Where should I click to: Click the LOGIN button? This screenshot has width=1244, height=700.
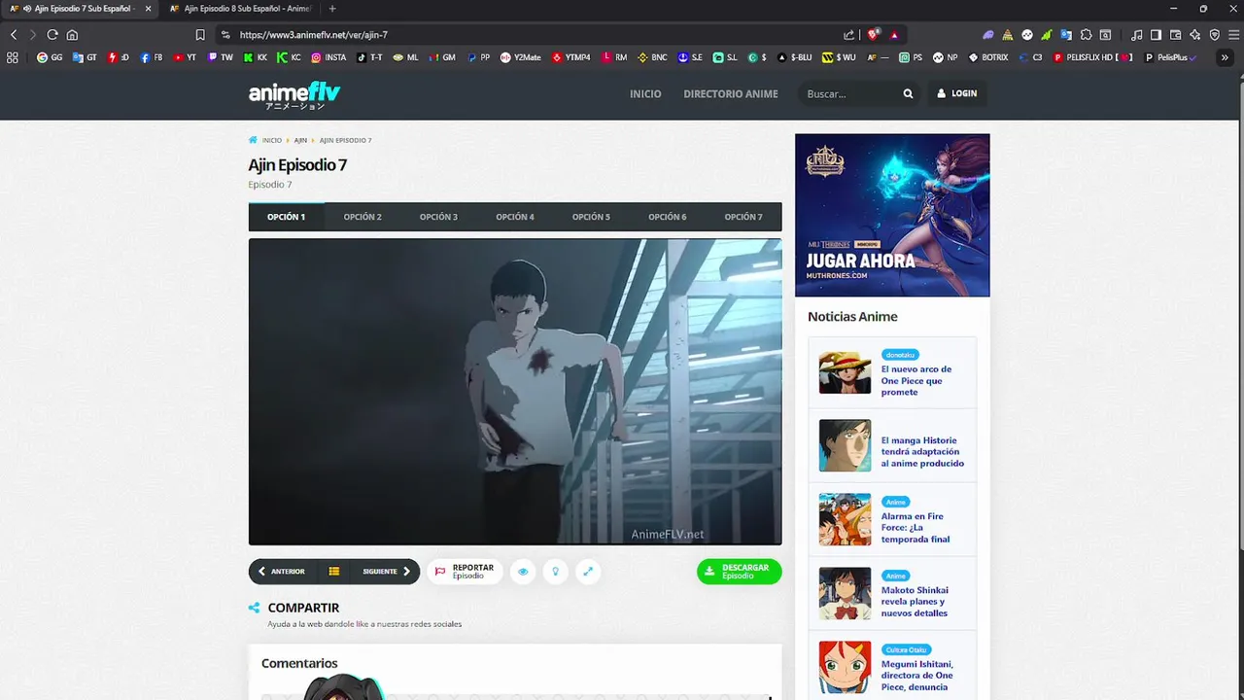956,94
